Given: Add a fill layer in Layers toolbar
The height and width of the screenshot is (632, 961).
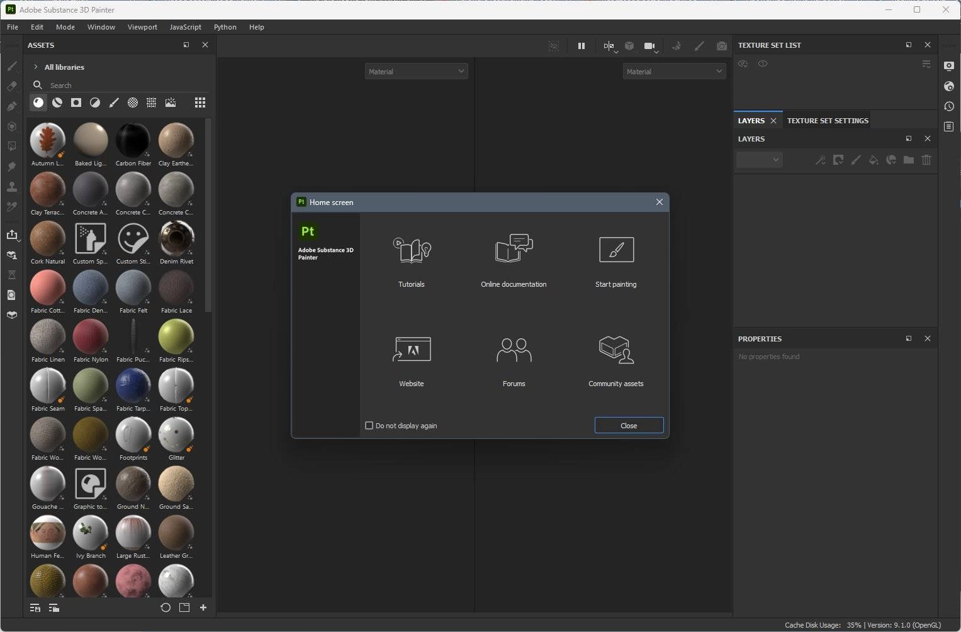Looking at the screenshot, I should point(874,160).
